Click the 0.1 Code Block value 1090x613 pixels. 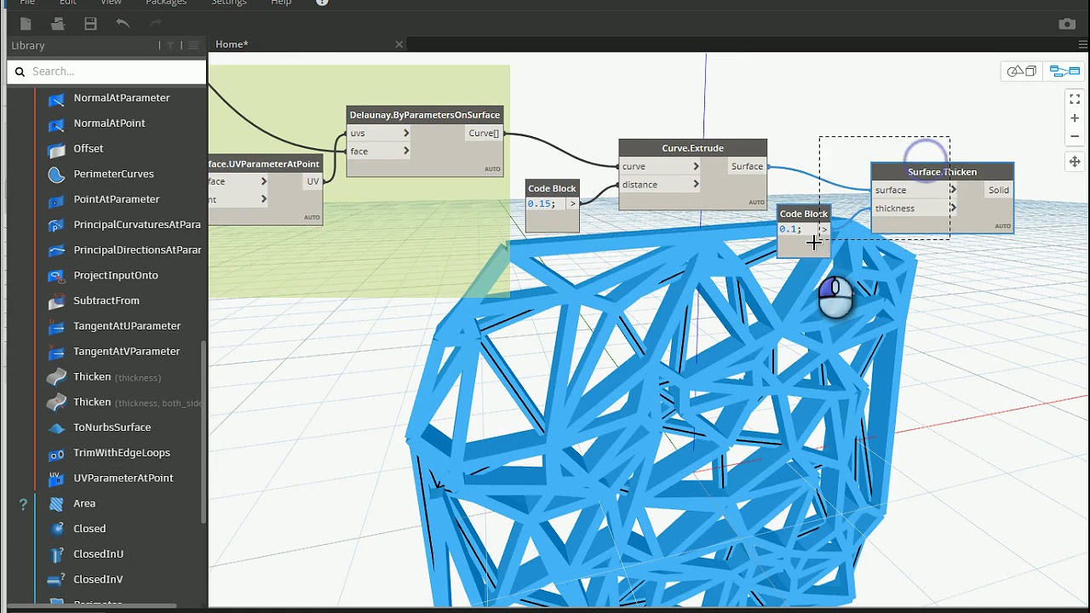(x=790, y=230)
